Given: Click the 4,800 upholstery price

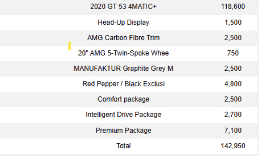Looking at the screenshot, I should (x=233, y=84).
